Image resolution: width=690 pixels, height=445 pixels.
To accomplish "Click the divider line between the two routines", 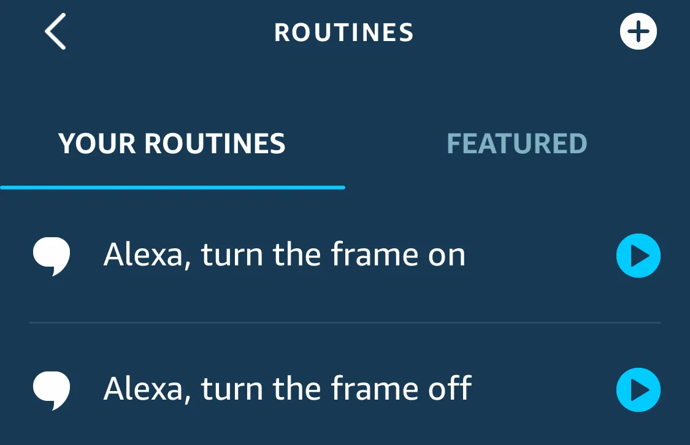I will point(345,323).
